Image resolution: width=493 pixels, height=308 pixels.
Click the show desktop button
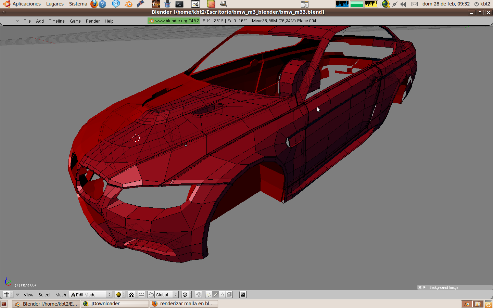click(x=4, y=304)
